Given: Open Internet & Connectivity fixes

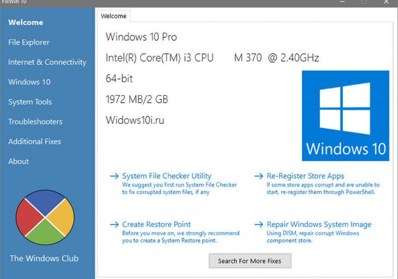Looking at the screenshot, I should pyautogui.click(x=47, y=62).
